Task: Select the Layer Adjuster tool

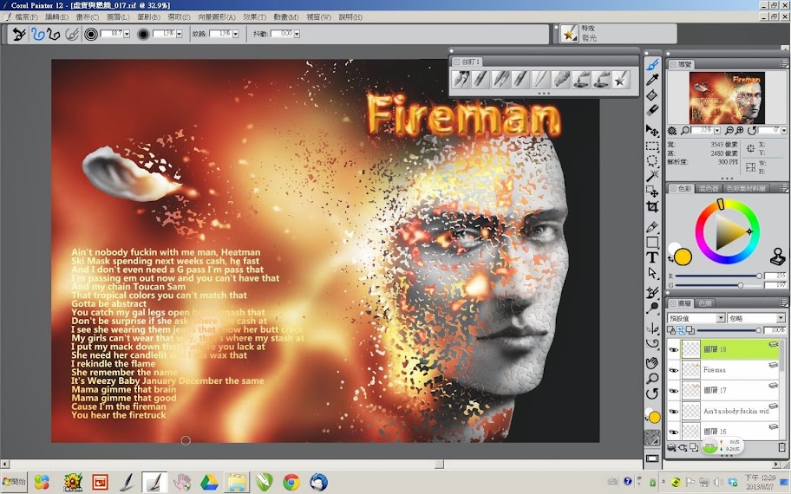Action: [x=652, y=131]
